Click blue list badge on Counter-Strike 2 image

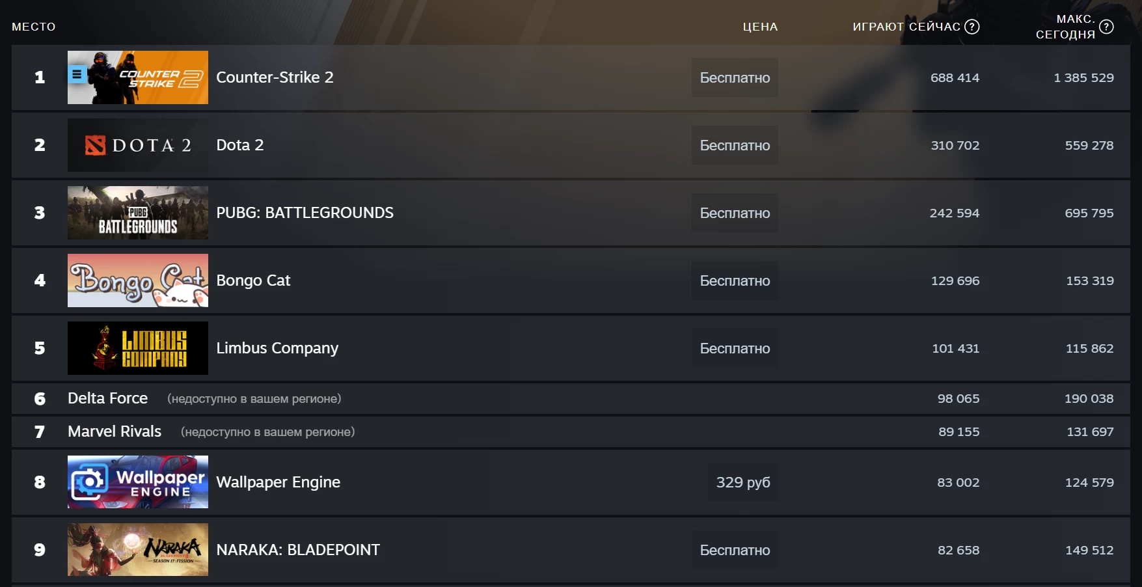click(x=77, y=74)
